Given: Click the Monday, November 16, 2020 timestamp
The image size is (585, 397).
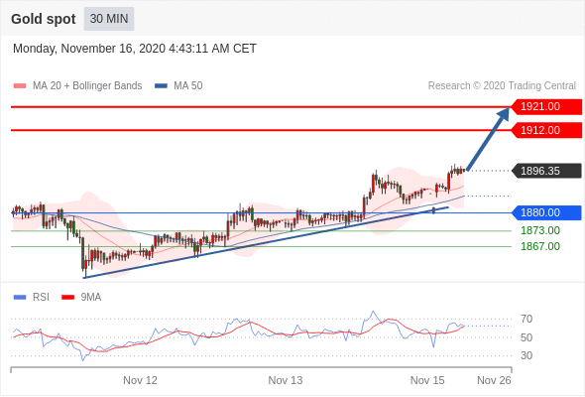Looking at the screenshot, I should pos(135,49).
